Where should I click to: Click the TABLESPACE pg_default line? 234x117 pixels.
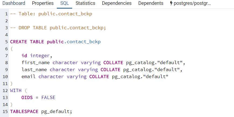pos(41,111)
